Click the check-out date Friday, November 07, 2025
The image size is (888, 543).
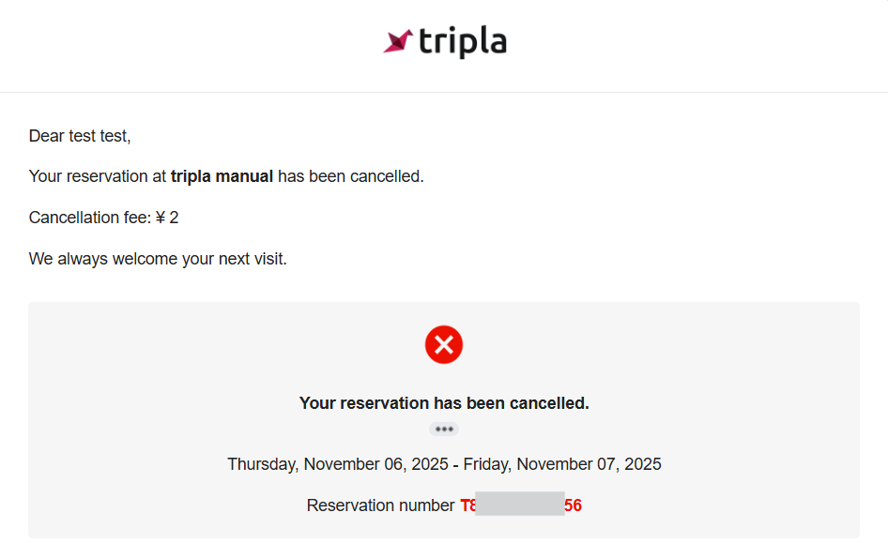coord(562,464)
